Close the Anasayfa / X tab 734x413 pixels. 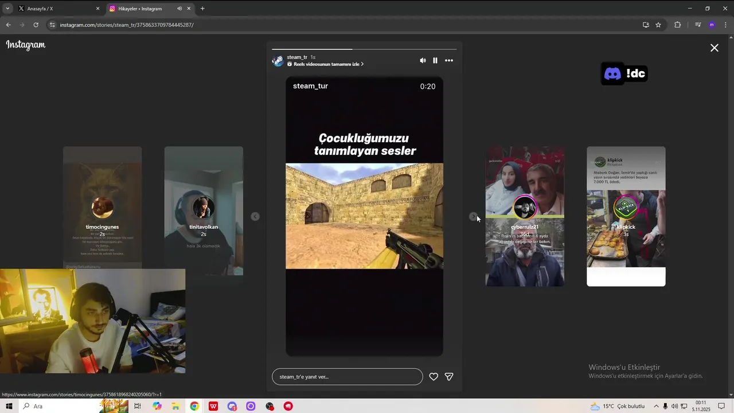click(x=97, y=9)
